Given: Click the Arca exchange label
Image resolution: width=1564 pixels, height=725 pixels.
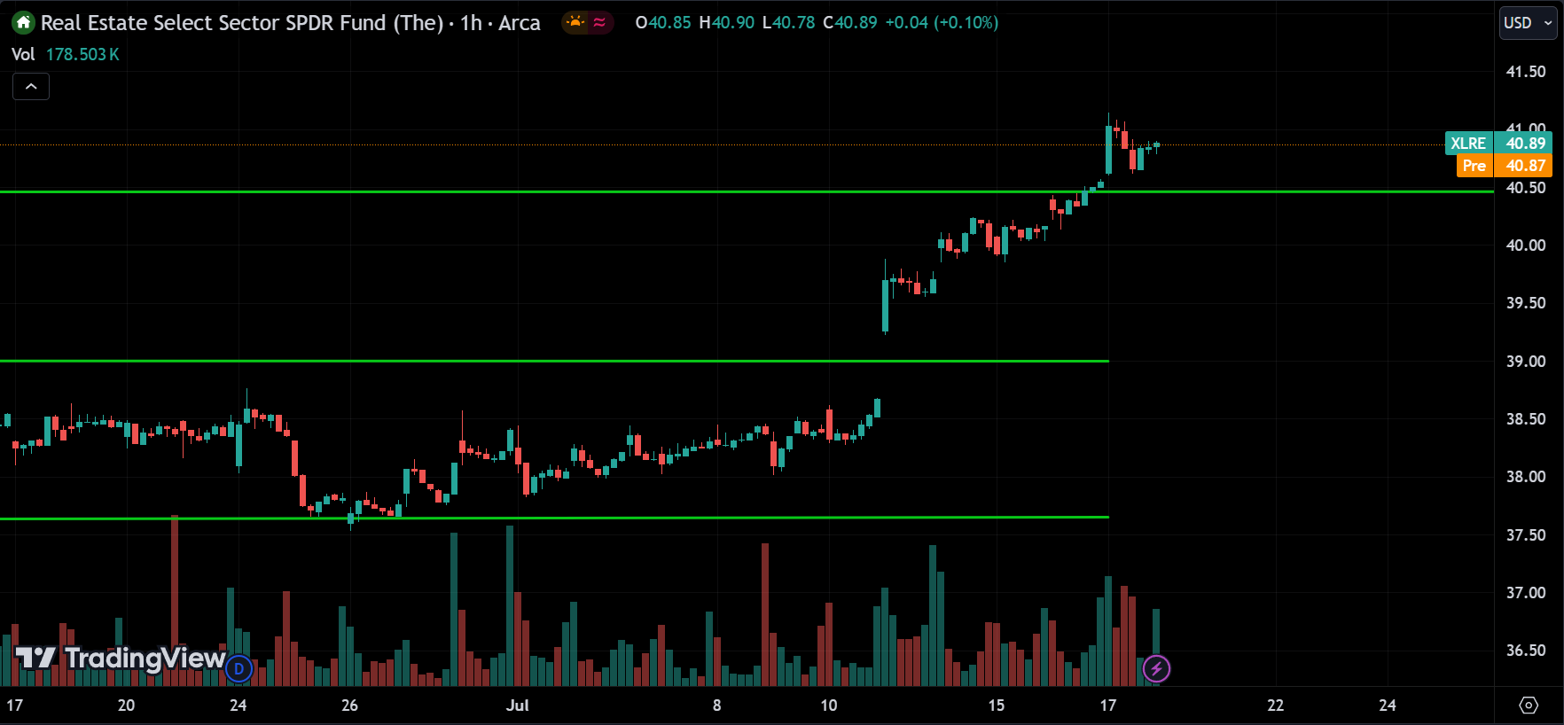Looking at the screenshot, I should tap(519, 23).
